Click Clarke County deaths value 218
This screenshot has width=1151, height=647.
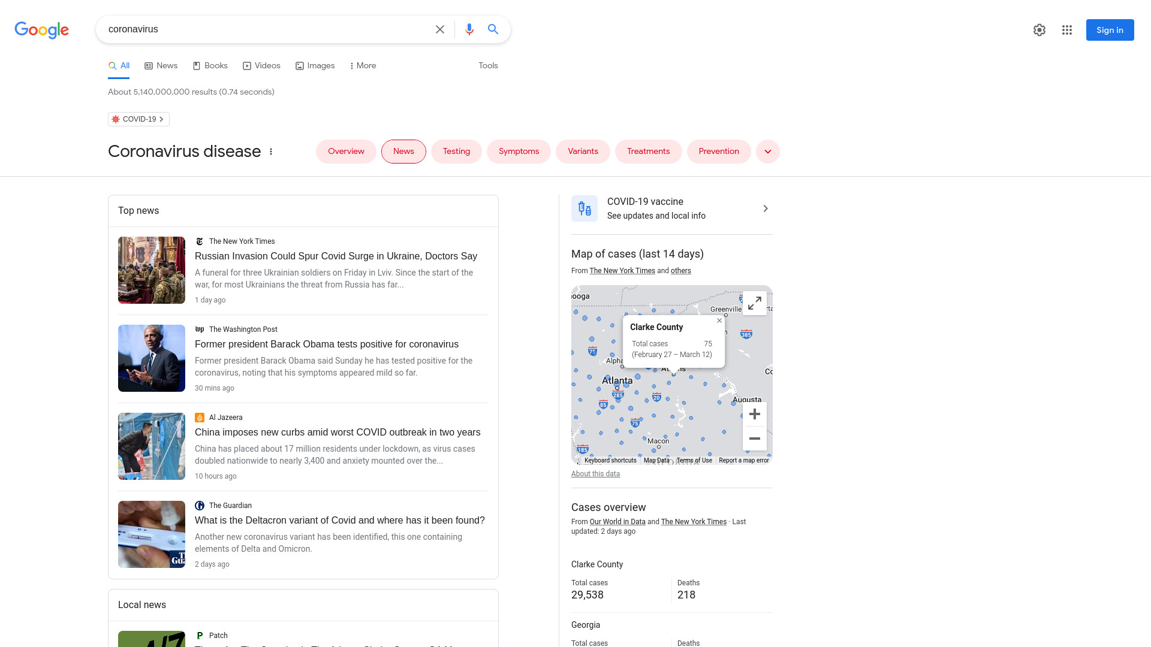[686, 595]
